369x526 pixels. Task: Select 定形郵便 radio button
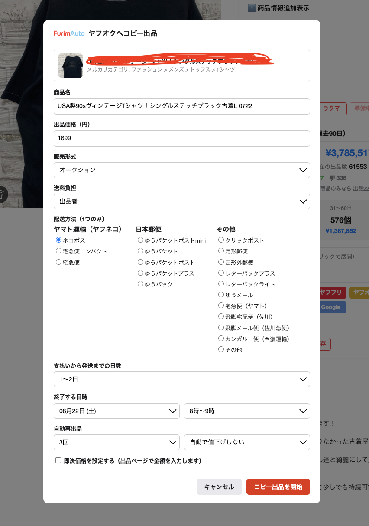(x=221, y=251)
